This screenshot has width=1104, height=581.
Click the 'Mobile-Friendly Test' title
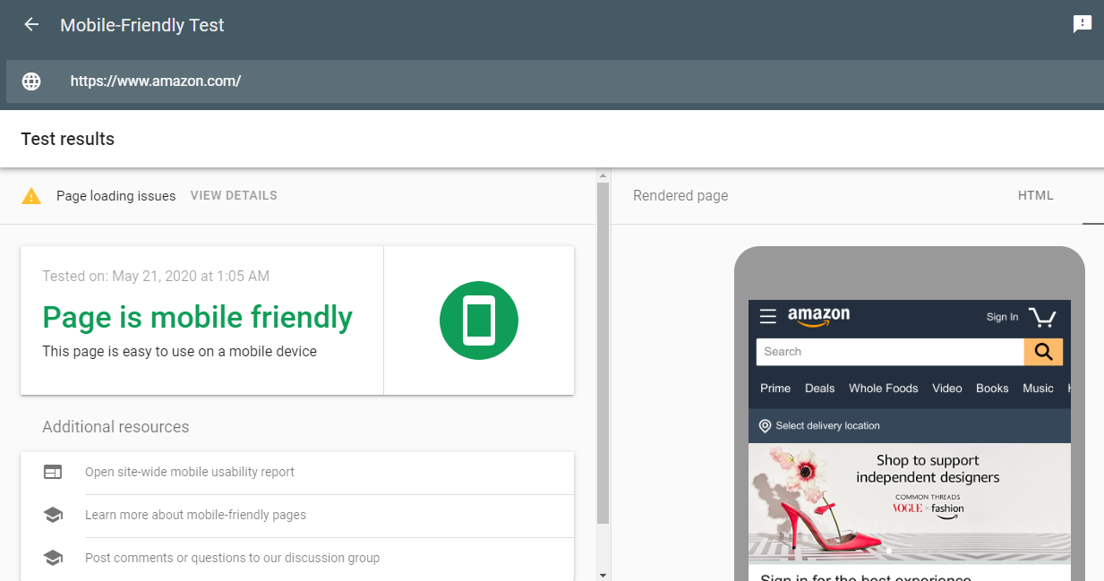tap(142, 25)
